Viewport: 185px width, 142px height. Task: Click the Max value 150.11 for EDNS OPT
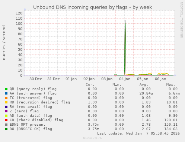tap(171, 125)
